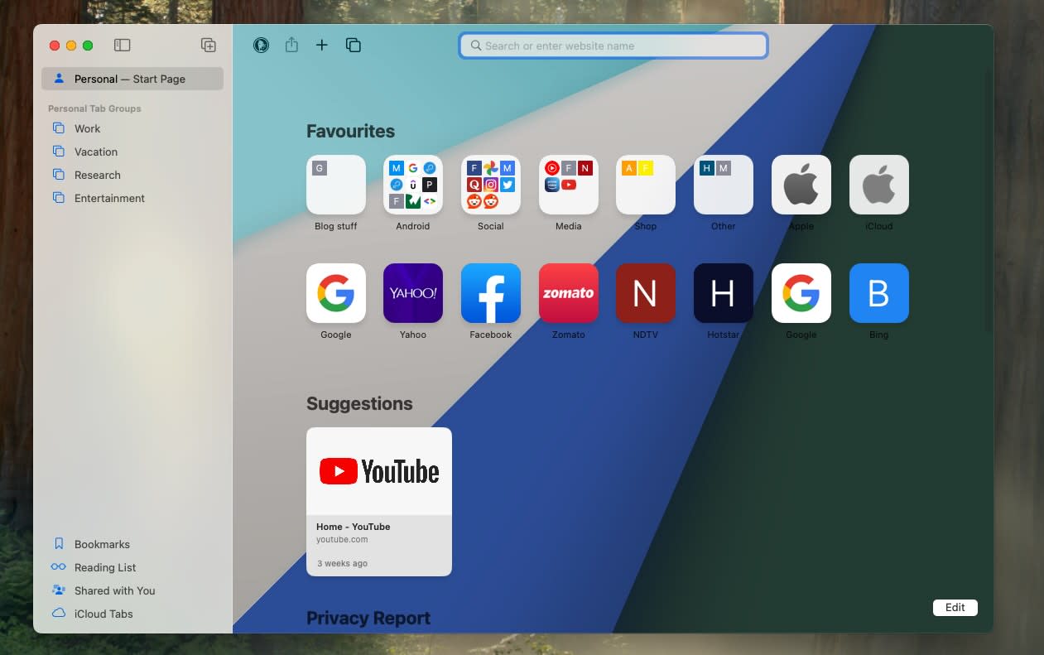Open the YouTube suggestion thumbnail
The width and height of the screenshot is (1044, 655).
tap(379, 471)
